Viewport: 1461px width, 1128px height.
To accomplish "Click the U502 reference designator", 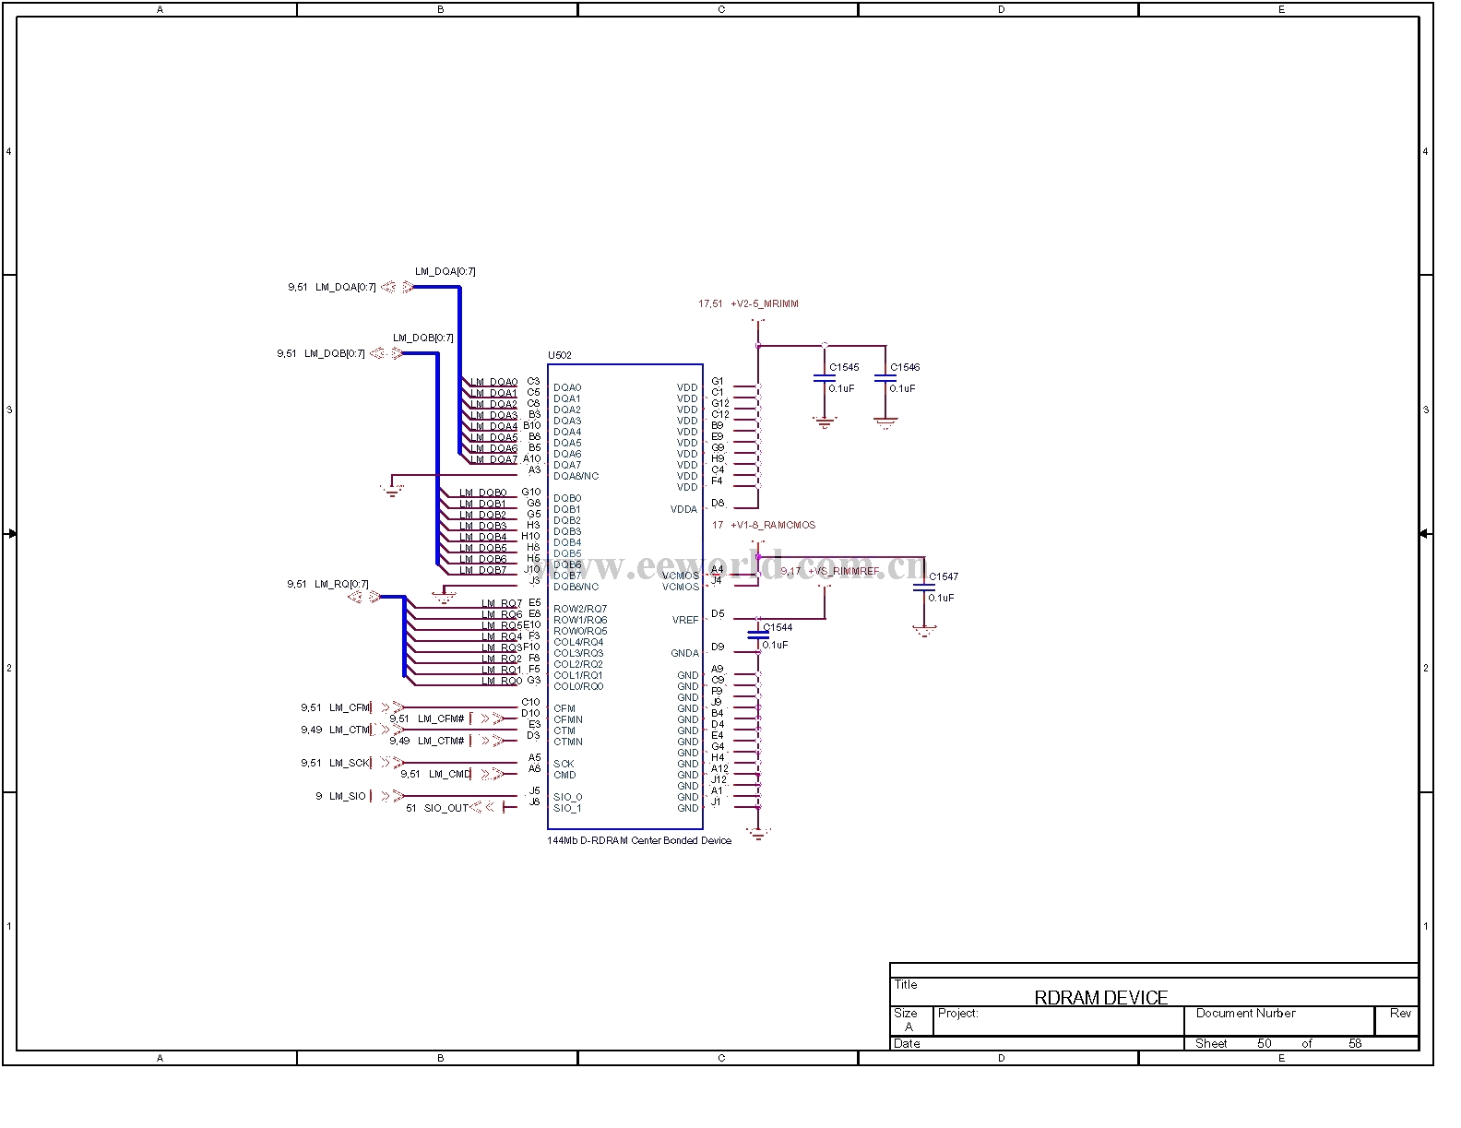I will pyautogui.click(x=560, y=355).
